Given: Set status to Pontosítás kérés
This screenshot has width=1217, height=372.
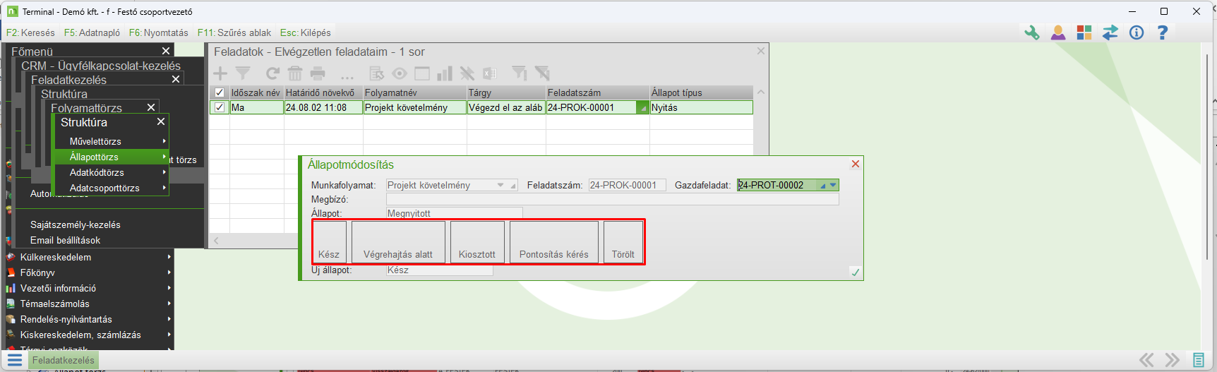Looking at the screenshot, I should pyautogui.click(x=554, y=242).
